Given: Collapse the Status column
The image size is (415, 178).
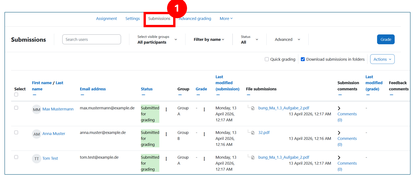Looking at the screenshot, I should point(143,95).
